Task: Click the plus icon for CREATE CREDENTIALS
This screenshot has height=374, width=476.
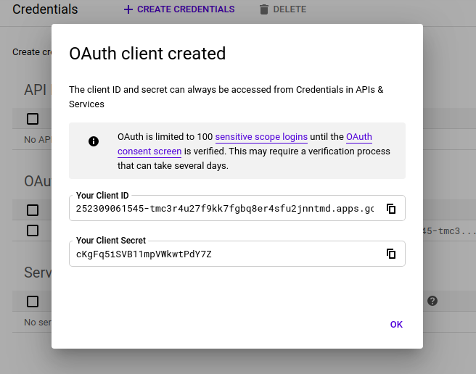Action: pyautogui.click(x=128, y=9)
